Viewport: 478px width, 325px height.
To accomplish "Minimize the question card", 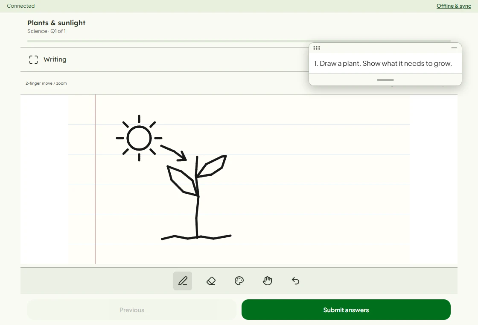I will (x=454, y=48).
